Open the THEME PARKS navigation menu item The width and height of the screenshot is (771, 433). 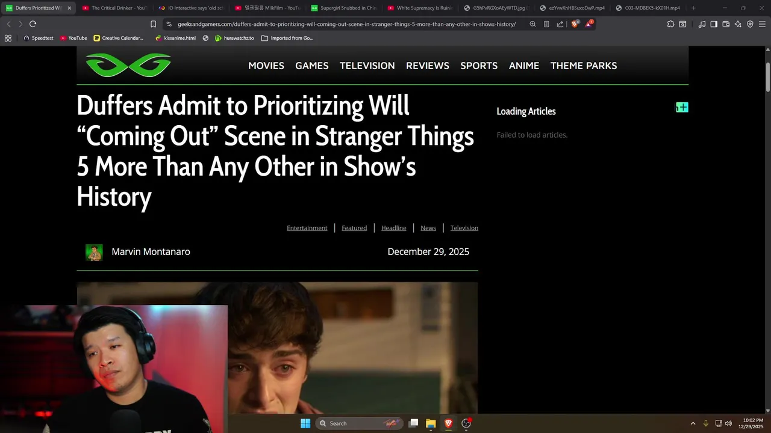pos(584,66)
